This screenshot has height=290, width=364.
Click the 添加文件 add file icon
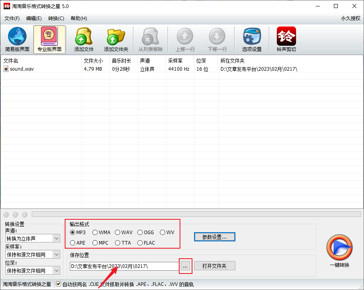[x=84, y=39]
